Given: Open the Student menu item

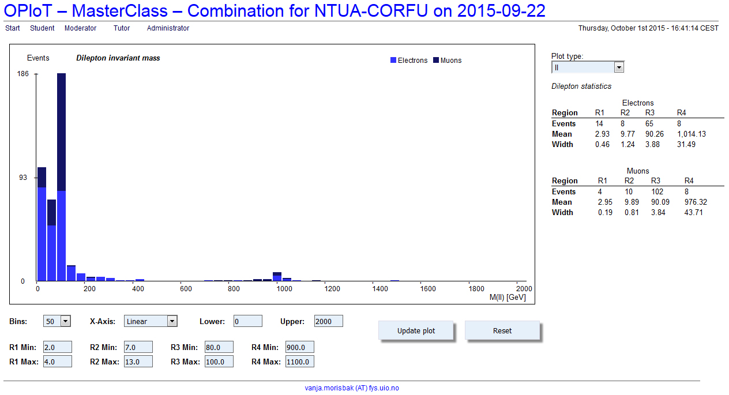Looking at the screenshot, I should (42, 28).
